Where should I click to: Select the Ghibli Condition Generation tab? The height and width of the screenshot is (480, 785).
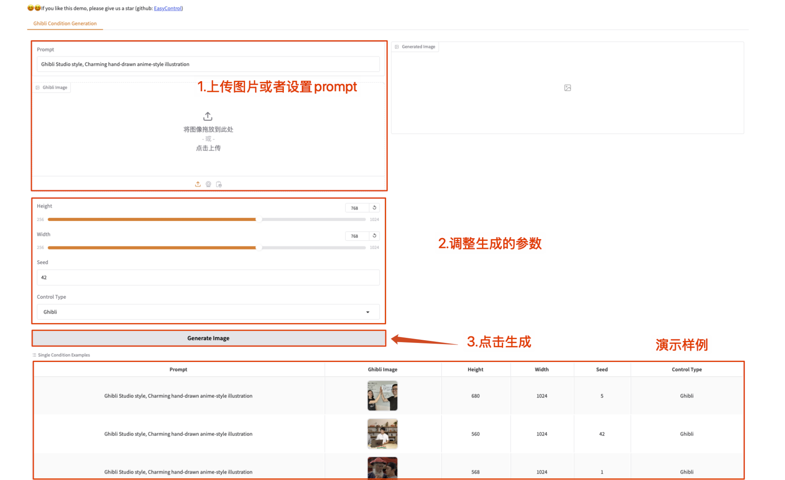click(x=65, y=23)
